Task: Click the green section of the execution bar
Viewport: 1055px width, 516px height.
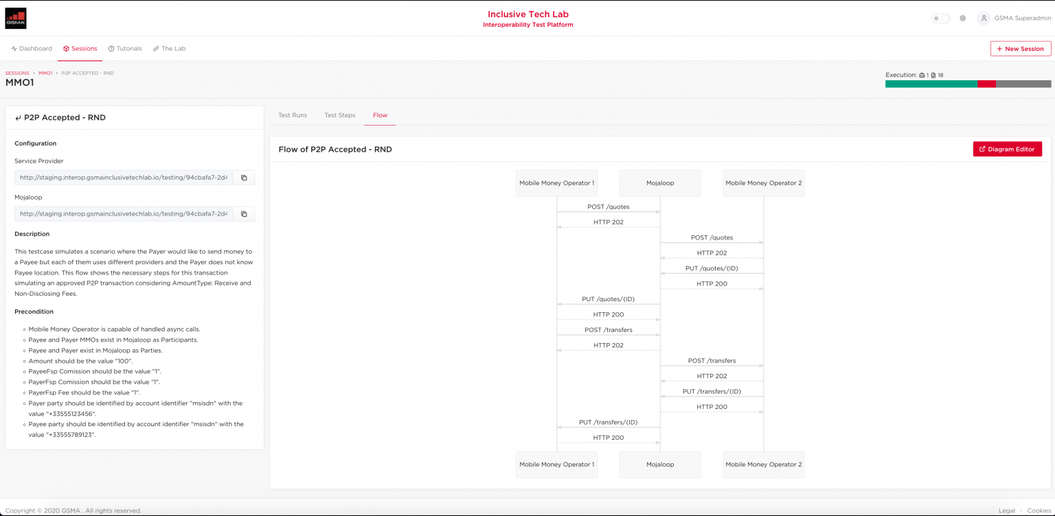Action: [931, 84]
